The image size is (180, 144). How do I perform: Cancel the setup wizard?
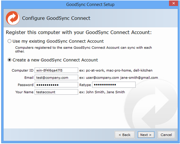click(x=166, y=135)
